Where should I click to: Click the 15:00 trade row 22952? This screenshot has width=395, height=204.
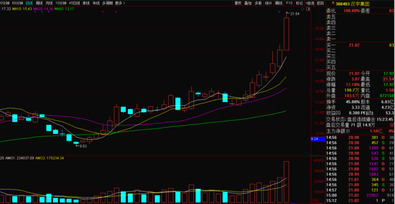[360, 195]
